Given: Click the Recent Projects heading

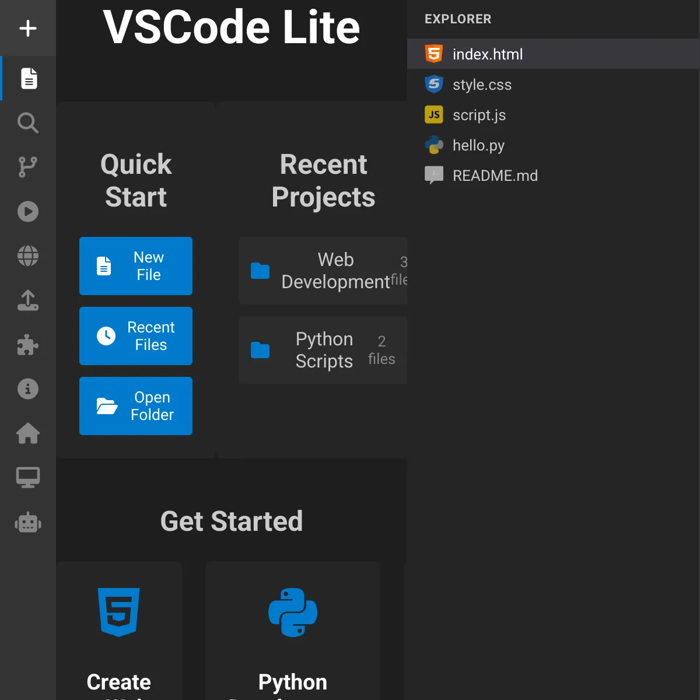Looking at the screenshot, I should coord(323,180).
